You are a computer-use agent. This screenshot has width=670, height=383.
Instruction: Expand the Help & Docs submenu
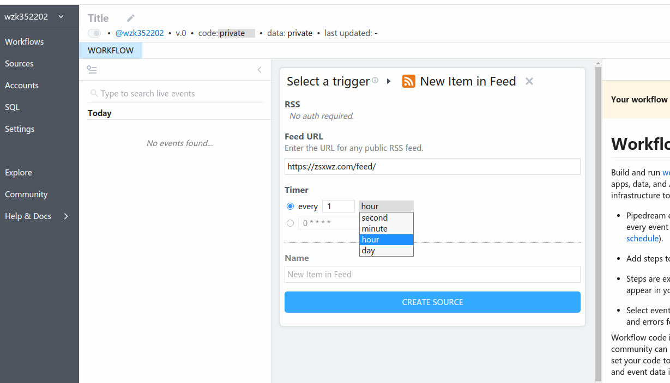click(x=37, y=216)
